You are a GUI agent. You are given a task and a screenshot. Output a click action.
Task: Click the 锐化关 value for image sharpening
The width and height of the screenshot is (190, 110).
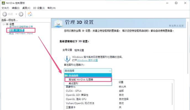[123, 87]
